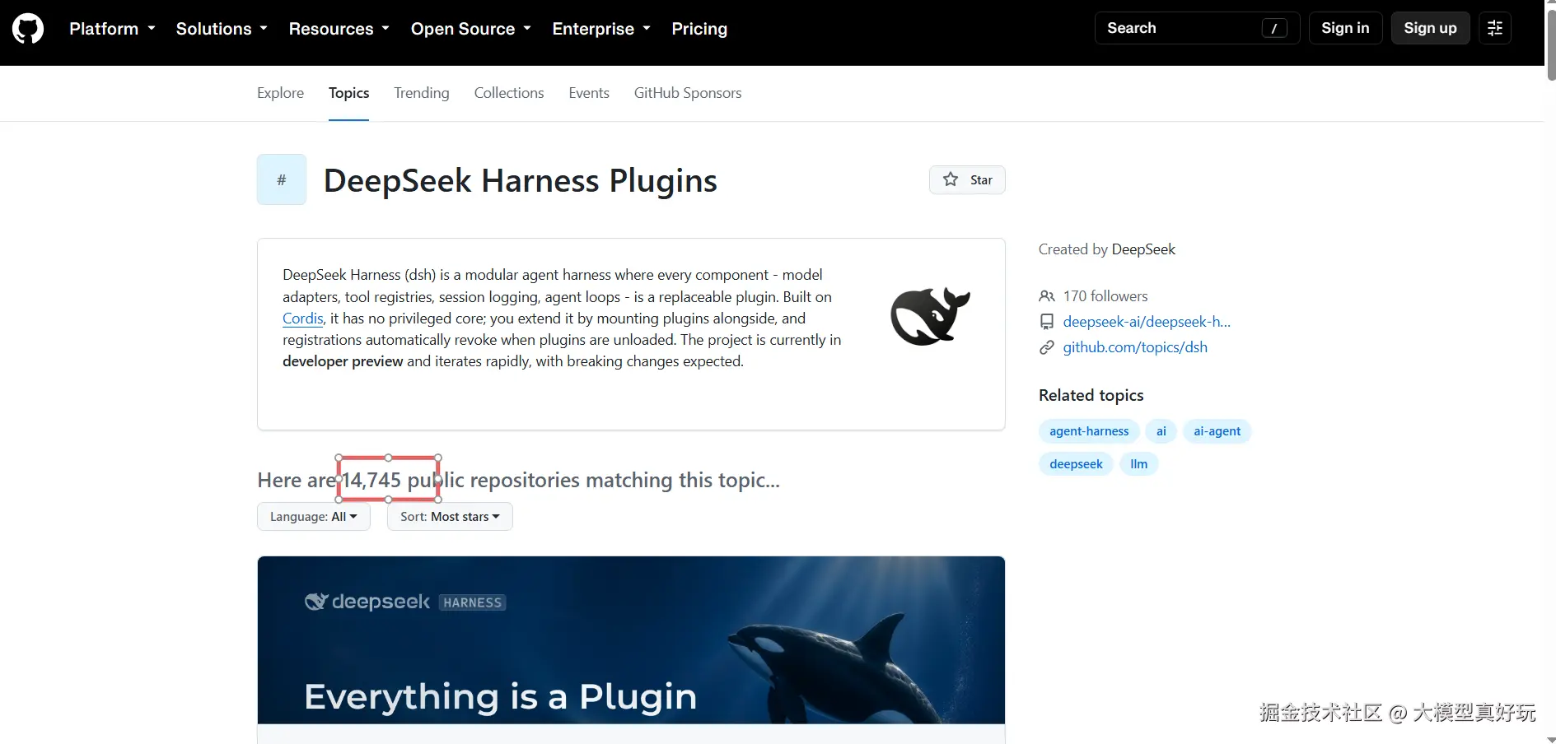Switch to the Trending tab
The image size is (1556, 744).
click(422, 93)
